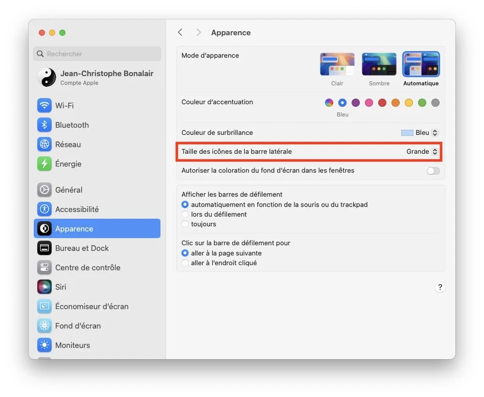Screen dimensions: 484x397
Task: Open the Réseau settings pane
Action: tap(67, 144)
